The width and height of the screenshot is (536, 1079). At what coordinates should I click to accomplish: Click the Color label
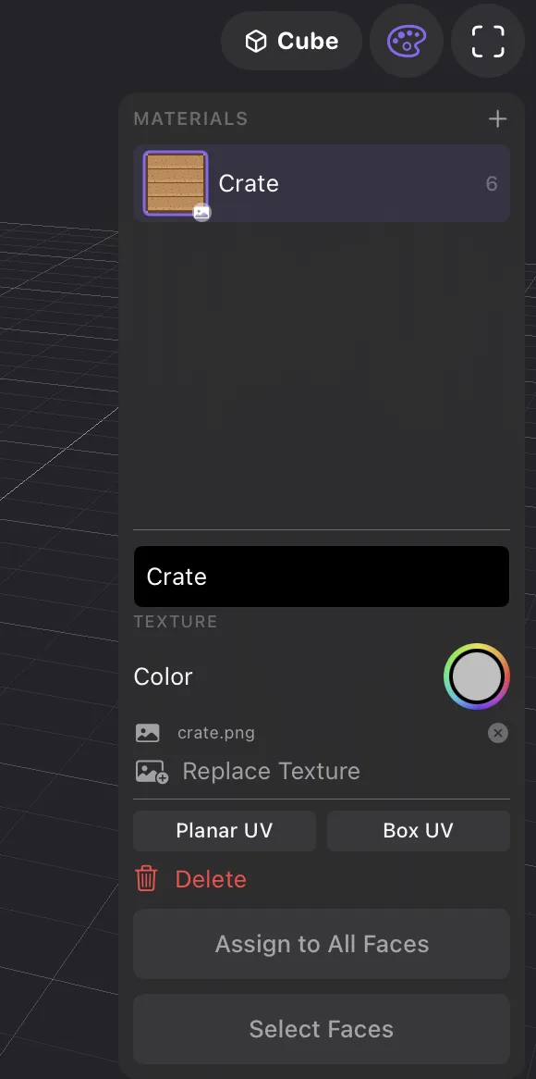(x=163, y=676)
